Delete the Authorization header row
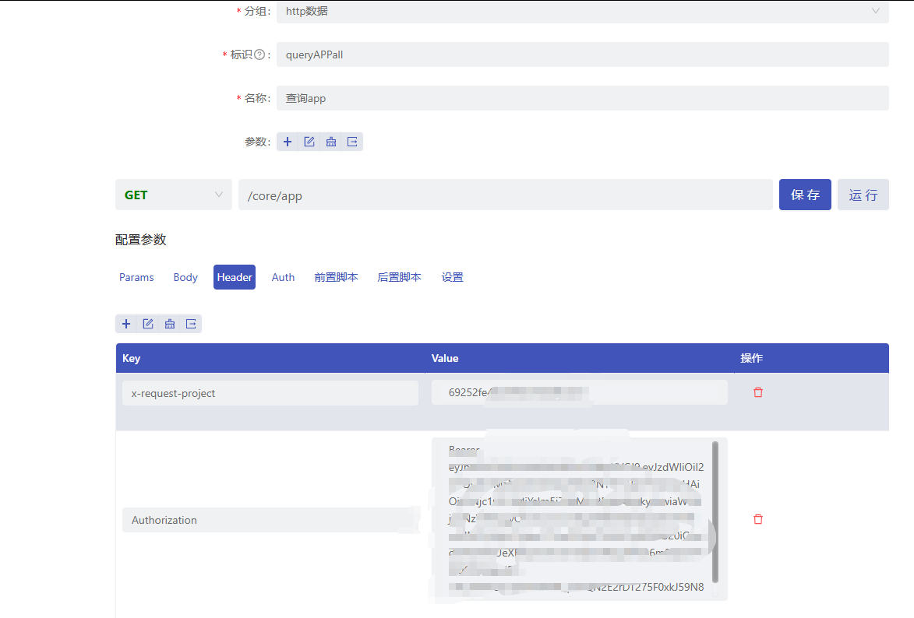The width and height of the screenshot is (914, 618). (x=757, y=519)
